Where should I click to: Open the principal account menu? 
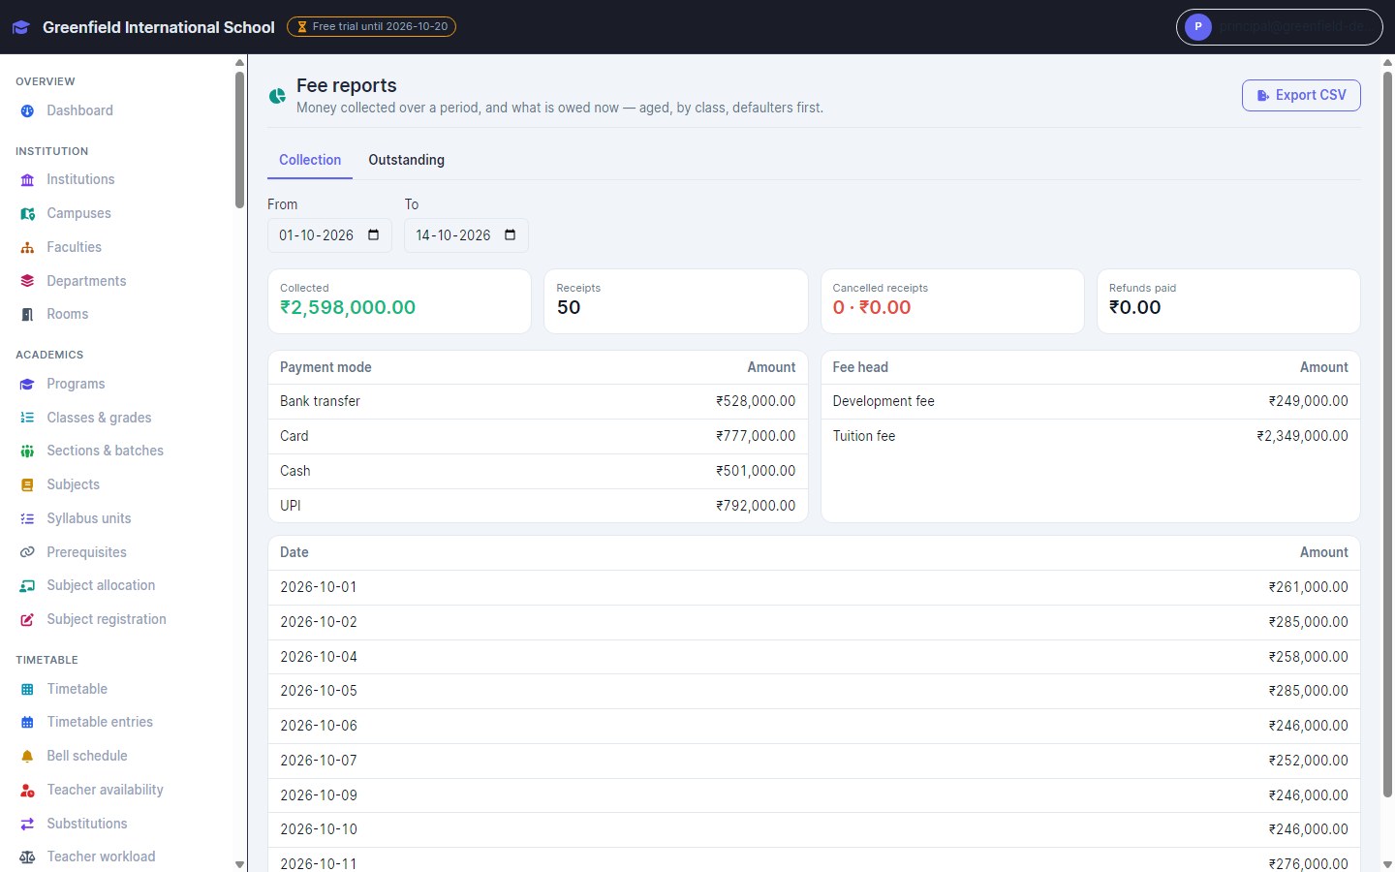(1279, 27)
